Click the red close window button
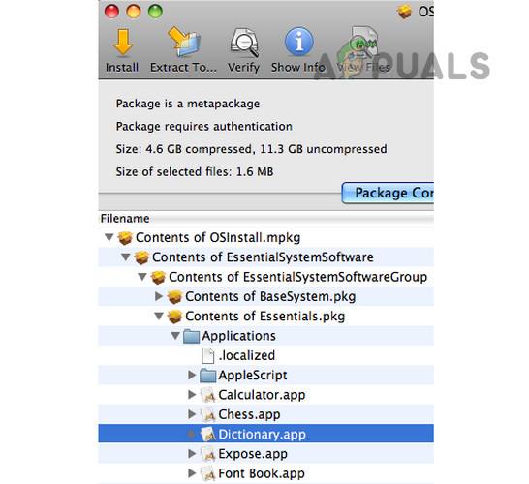This screenshot has height=484, width=529. [x=111, y=12]
